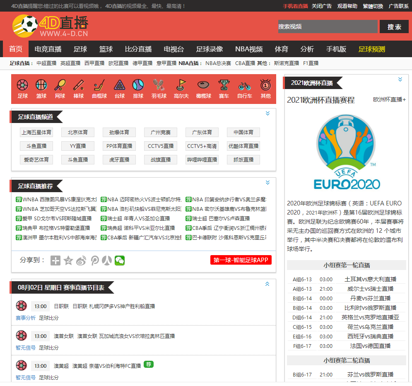Share to Renren icon

107,261
